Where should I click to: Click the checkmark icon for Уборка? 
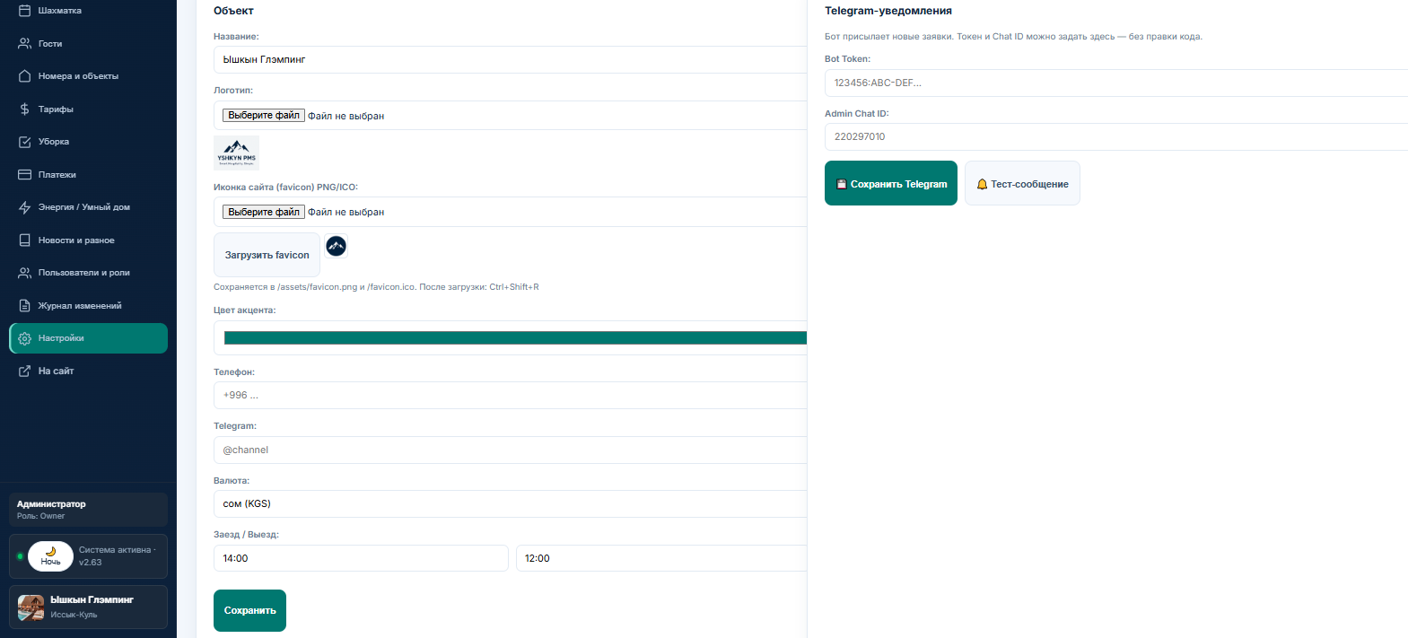25,142
